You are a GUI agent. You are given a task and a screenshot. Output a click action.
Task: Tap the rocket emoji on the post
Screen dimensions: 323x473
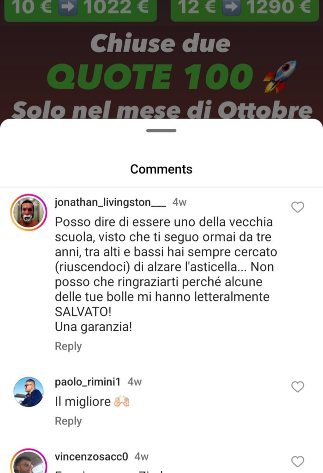(280, 76)
